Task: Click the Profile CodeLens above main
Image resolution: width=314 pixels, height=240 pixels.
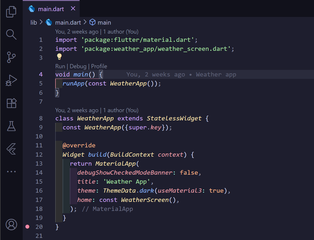Action: coord(99,66)
